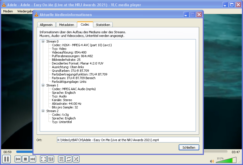Minimize the Medieninformationen dialog
Image resolution: width=243 pixels, height=165 pixels.
coord(186,15)
